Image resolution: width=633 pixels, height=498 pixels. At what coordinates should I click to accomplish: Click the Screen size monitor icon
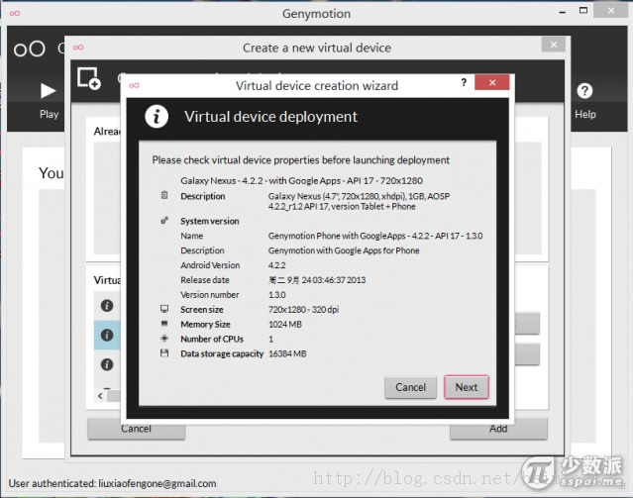coord(164,309)
